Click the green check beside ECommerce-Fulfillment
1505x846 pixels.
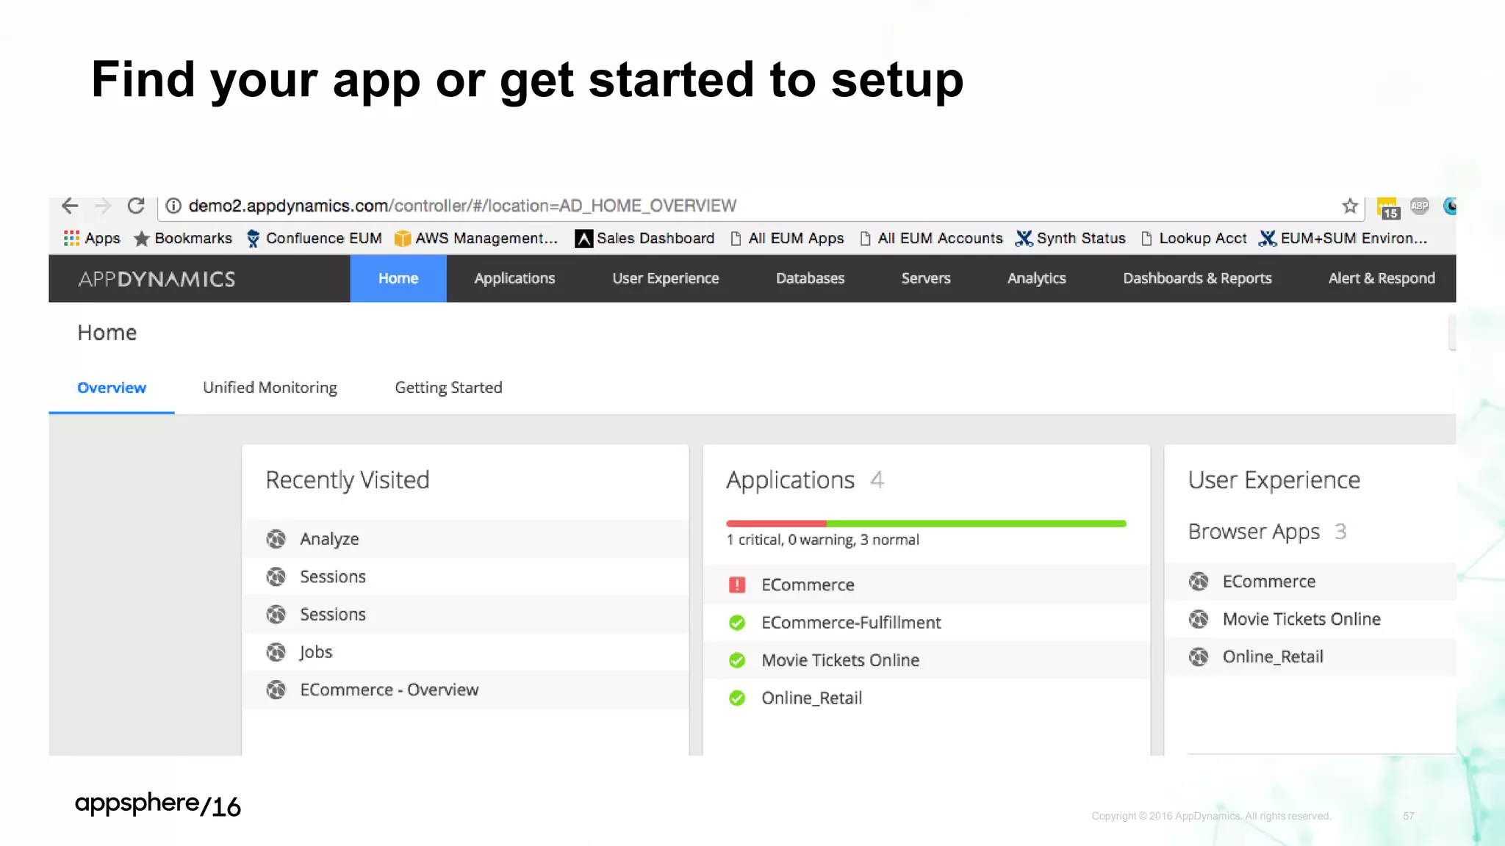(737, 623)
